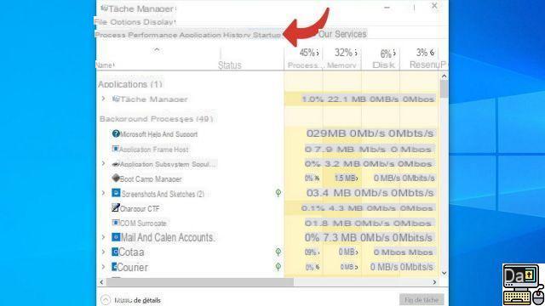Click the Moins de détails link
The width and height of the screenshot is (545, 306).
point(138,300)
